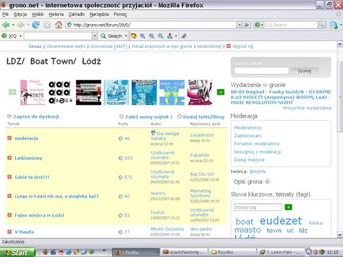Click the green Go arrow beside address bar
This screenshot has height=257, width=343.
coord(247,25)
